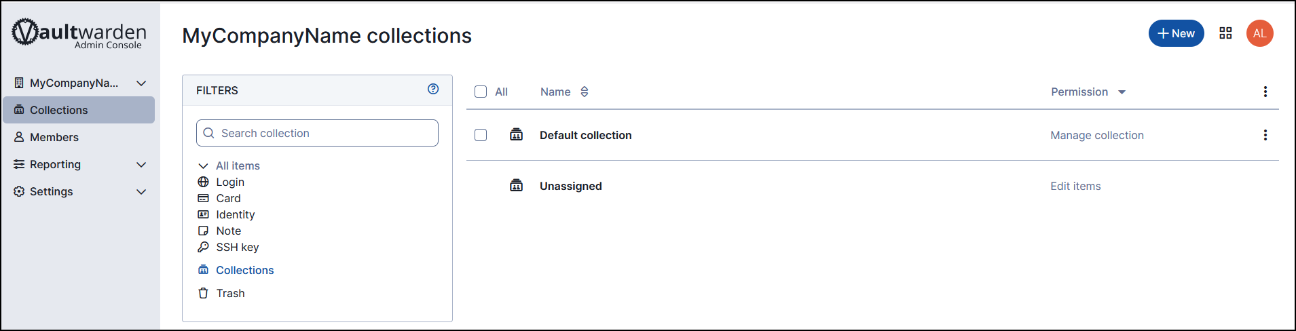Collapse the All items filter tree
Image resolution: width=1296 pixels, height=331 pixels.
point(203,165)
